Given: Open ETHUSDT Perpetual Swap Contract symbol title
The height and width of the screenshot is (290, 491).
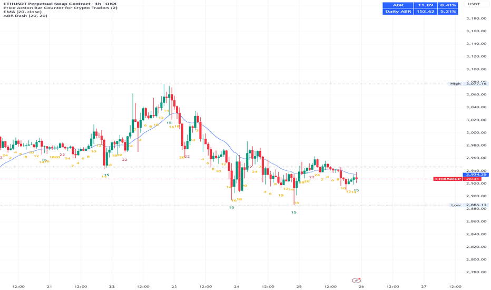Looking at the screenshot, I should click(60, 4).
